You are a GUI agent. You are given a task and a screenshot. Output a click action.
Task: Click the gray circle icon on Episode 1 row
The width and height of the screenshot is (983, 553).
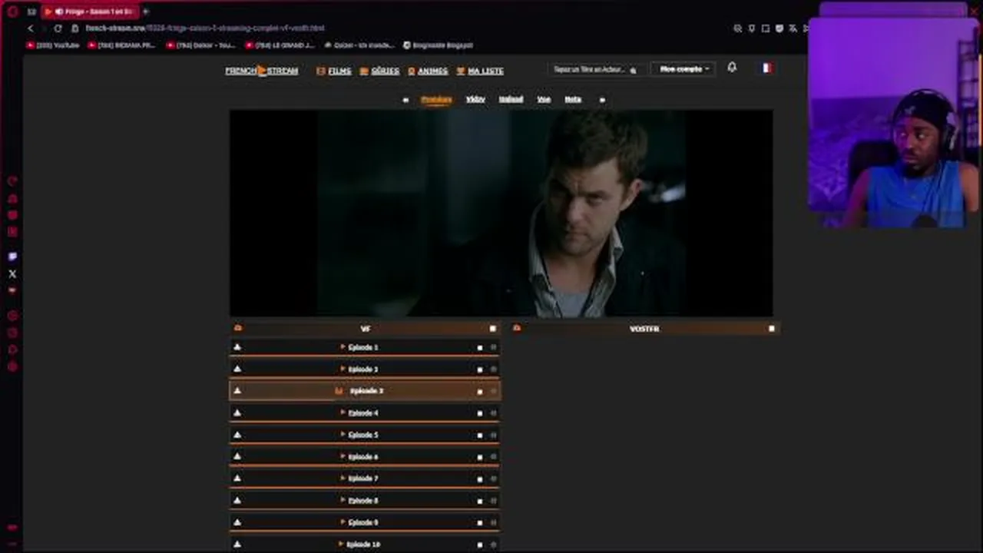(493, 348)
